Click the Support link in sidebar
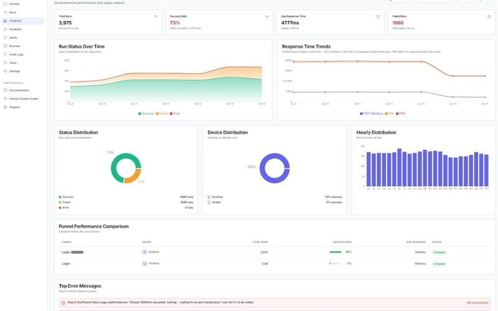Viewport: 498px width, 311px height. 14,107
